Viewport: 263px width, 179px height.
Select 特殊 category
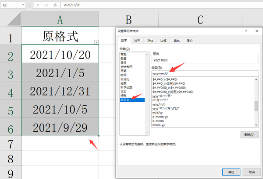pyautogui.click(x=132, y=96)
